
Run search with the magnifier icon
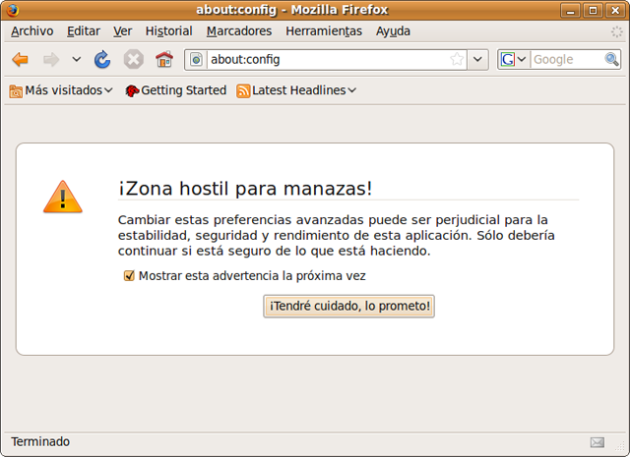pos(611,60)
